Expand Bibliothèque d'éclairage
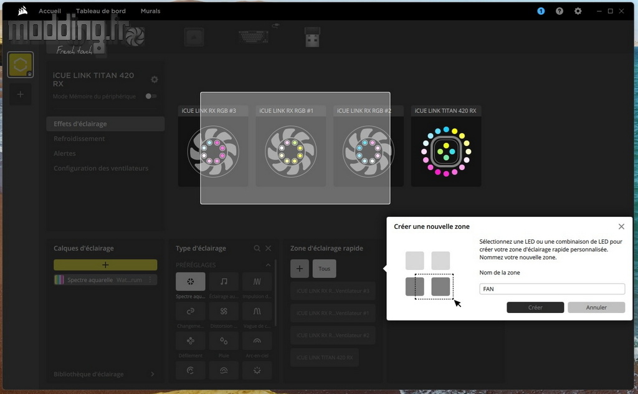The image size is (638, 394). (153, 374)
